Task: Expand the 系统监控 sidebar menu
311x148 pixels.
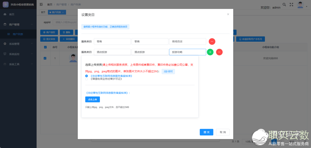Action: tap(18, 54)
